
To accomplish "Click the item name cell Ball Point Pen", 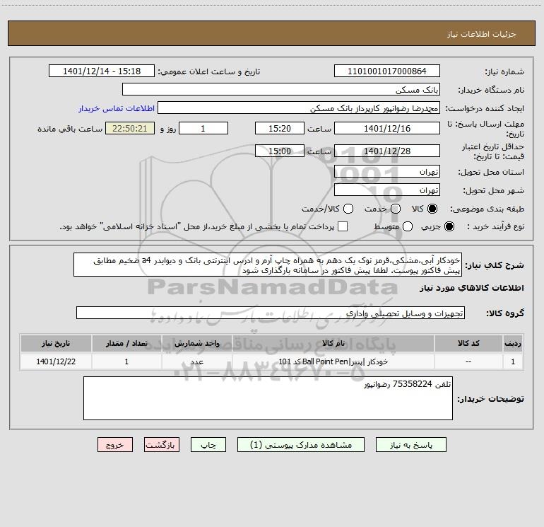I will click(333, 361).
